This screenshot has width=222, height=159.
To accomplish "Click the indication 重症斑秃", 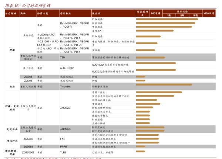I will click(x=97, y=104).
